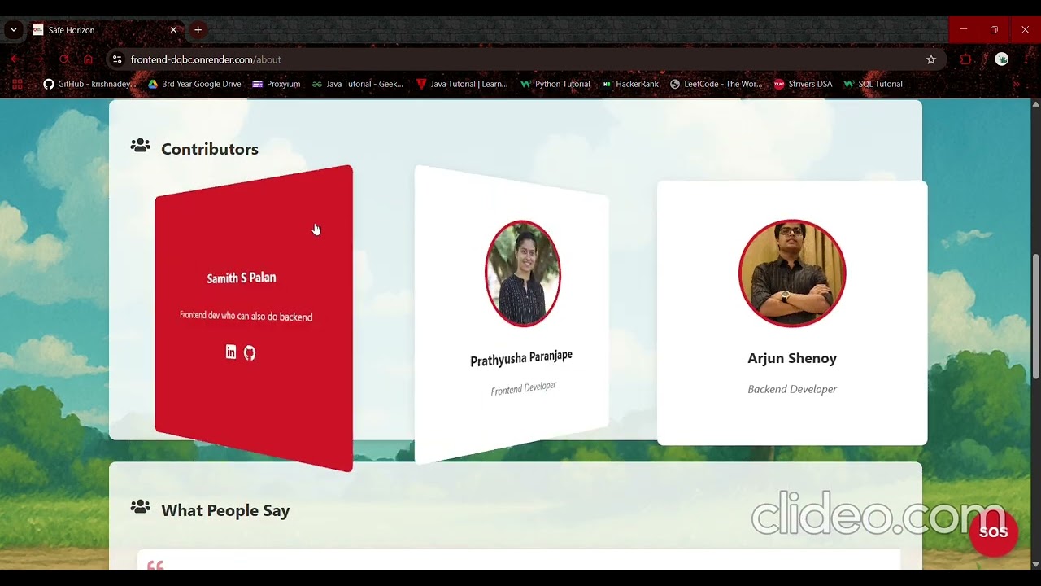Select Arjun Shenoy's profile photo
This screenshot has width=1041, height=586.
[x=792, y=273]
